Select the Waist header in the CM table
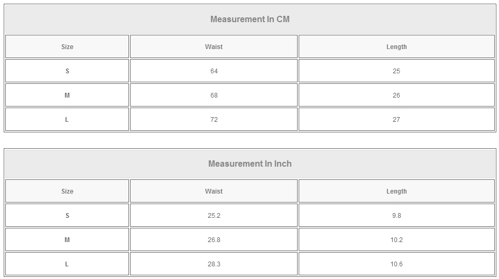The width and height of the screenshot is (499, 279). pos(214,47)
